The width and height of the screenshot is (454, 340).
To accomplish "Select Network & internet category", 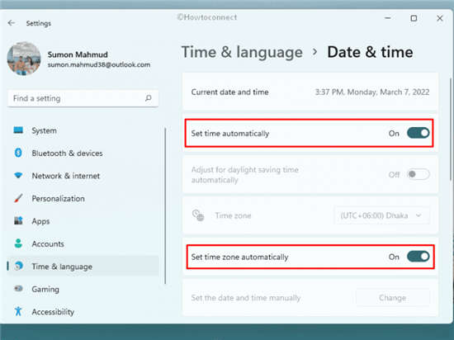I will [66, 176].
